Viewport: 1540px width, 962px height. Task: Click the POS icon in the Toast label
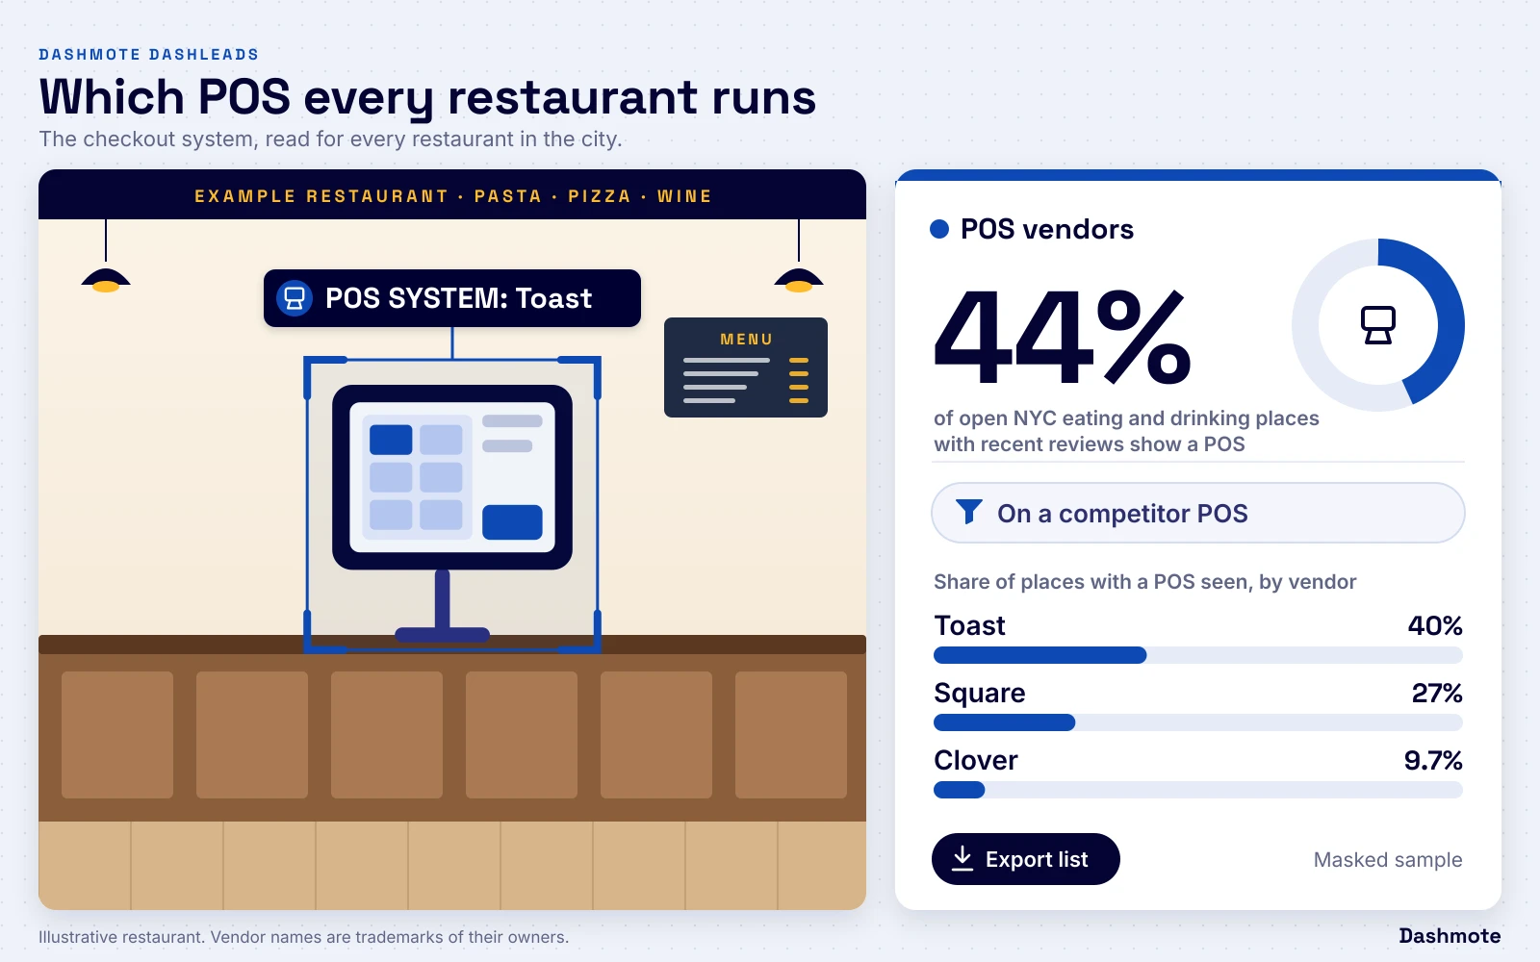pos(295,298)
